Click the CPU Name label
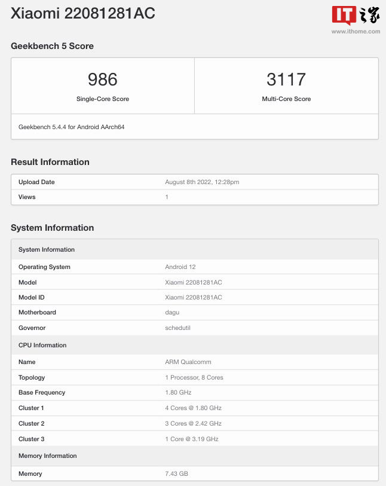The image size is (386, 486). [27, 362]
